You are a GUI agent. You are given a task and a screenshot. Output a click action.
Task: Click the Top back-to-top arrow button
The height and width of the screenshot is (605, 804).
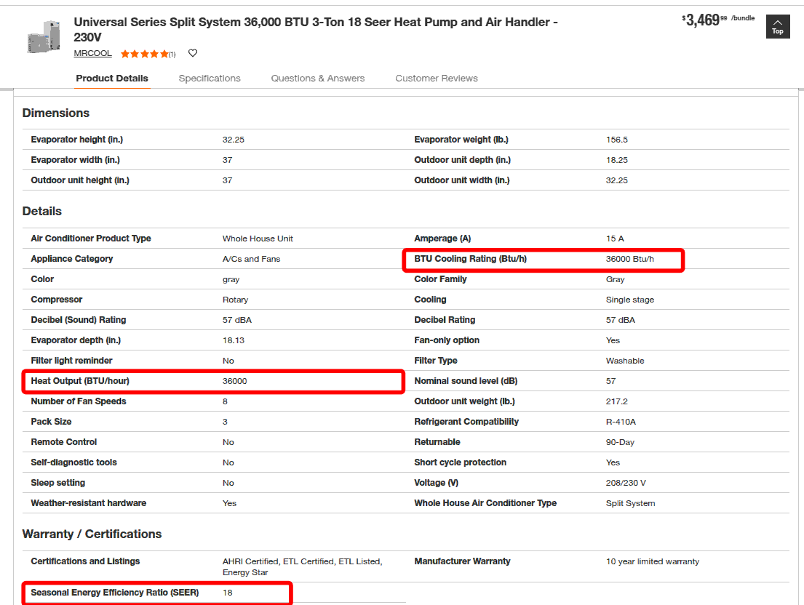pos(777,26)
